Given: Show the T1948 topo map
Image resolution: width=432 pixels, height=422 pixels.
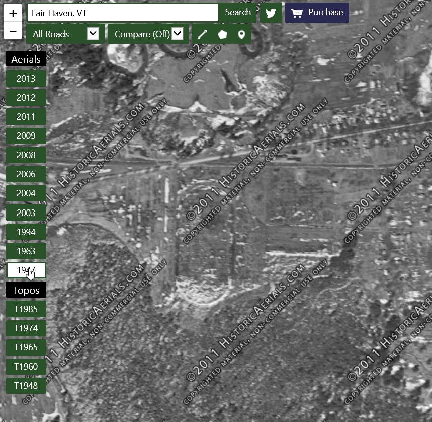Looking at the screenshot, I should pyautogui.click(x=26, y=386).
